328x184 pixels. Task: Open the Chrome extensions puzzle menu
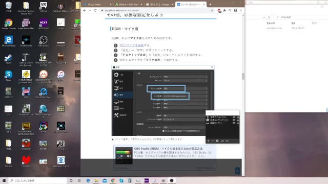coord(224,10)
